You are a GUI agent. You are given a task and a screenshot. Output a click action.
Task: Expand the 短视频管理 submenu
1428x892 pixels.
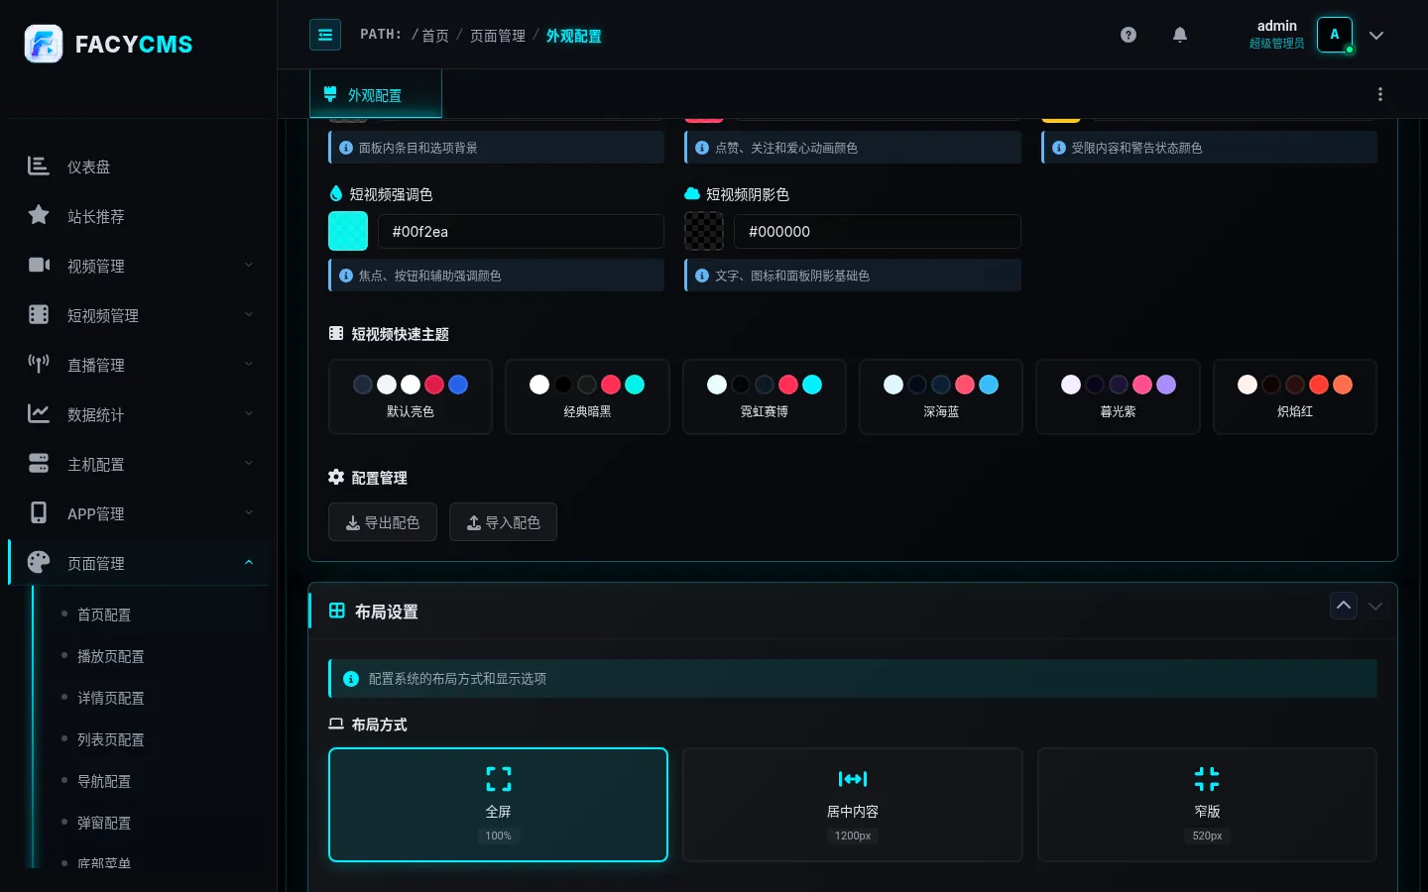coord(139,315)
